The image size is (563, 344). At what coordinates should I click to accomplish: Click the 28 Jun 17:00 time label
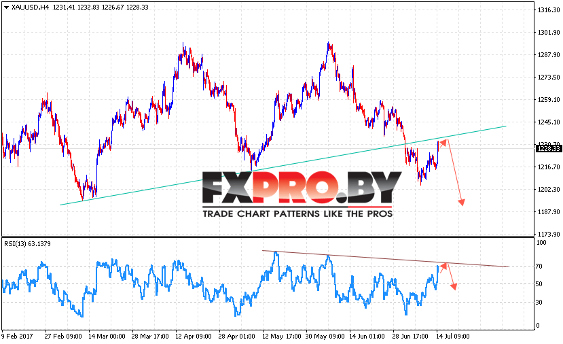coord(410,337)
